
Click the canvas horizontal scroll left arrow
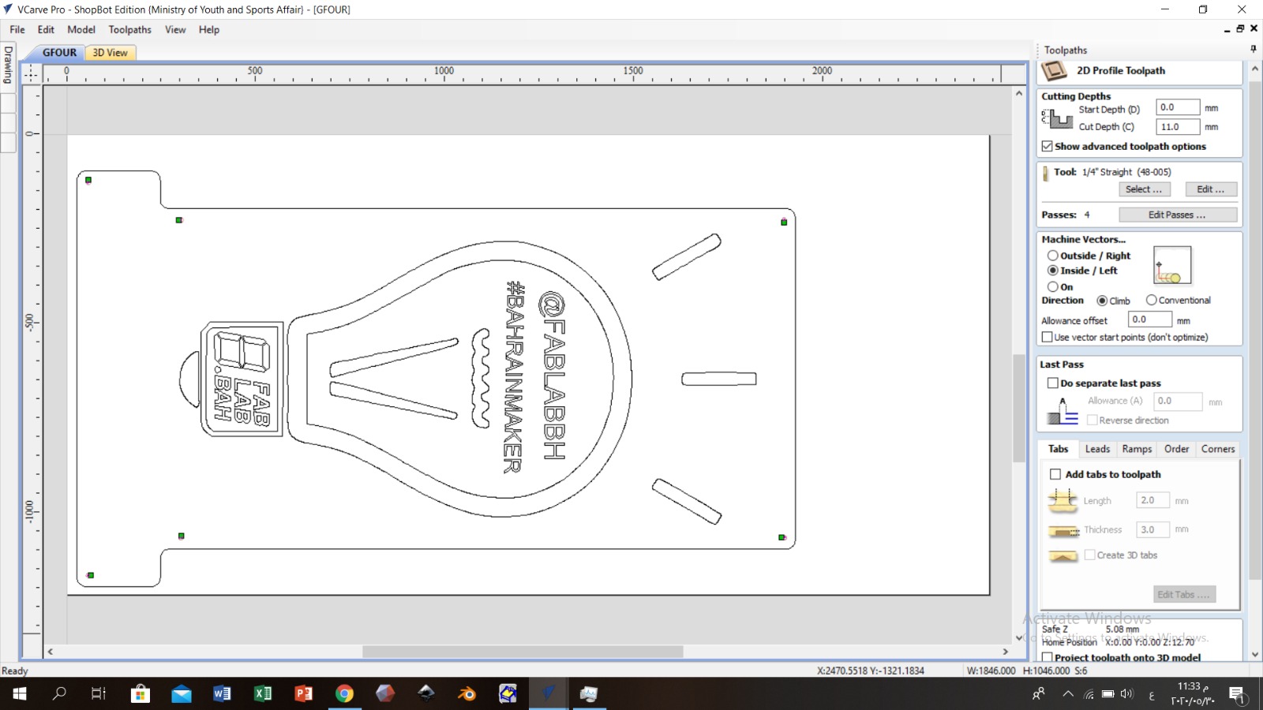click(51, 652)
